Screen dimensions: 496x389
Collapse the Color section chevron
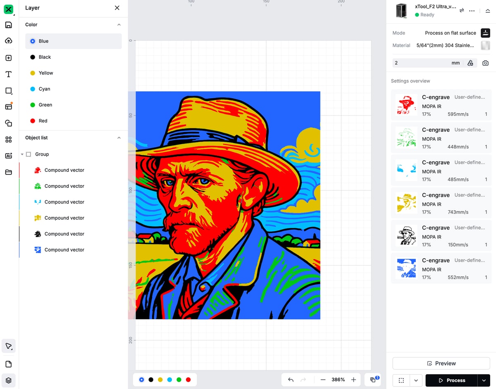point(119,25)
